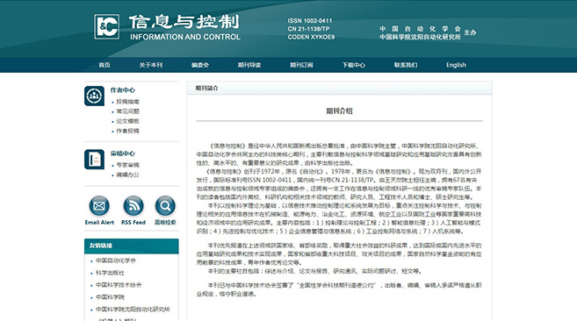Click the 友情链接 panel header
Screen dimensions: 577x321
coord(132,246)
